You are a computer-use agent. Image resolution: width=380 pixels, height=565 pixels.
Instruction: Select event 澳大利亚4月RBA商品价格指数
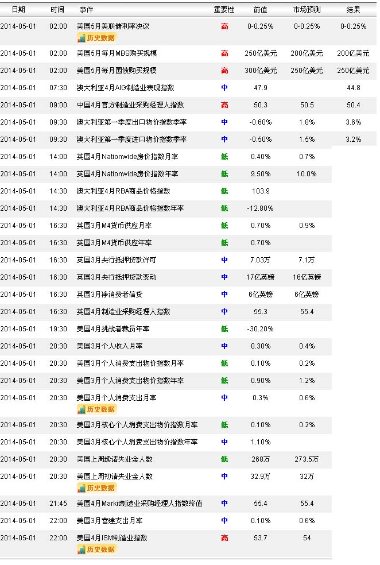coord(123,191)
